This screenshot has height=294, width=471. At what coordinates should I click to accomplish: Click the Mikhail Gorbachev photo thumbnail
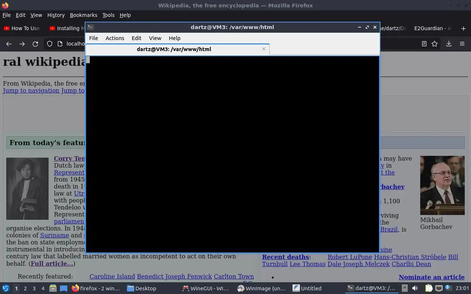click(442, 185)
